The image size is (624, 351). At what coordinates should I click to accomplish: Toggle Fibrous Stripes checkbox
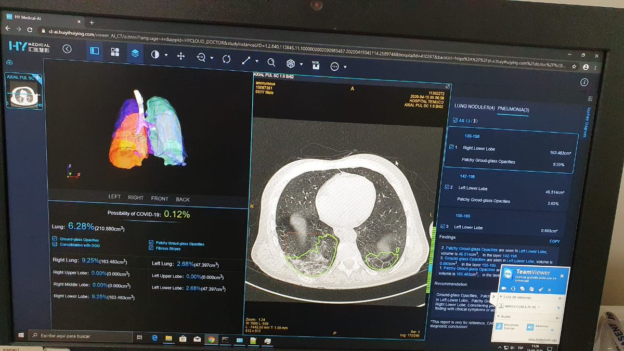pos(151,248)
